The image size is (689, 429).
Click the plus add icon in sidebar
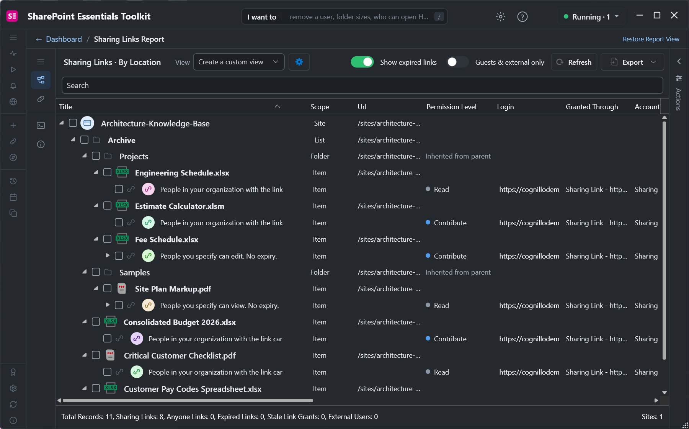(13, 125)
